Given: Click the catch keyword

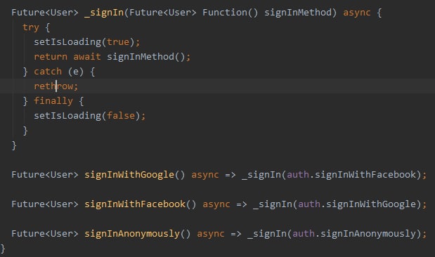Looking at the screenshot, I should point(48,72).
